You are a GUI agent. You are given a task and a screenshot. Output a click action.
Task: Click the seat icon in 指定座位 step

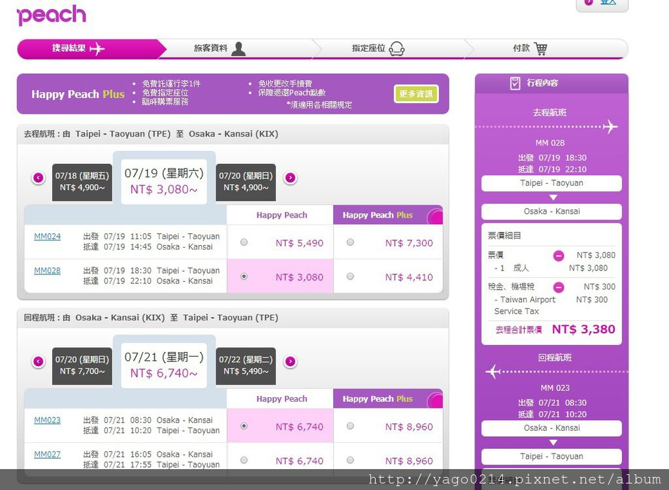point(397,48)
